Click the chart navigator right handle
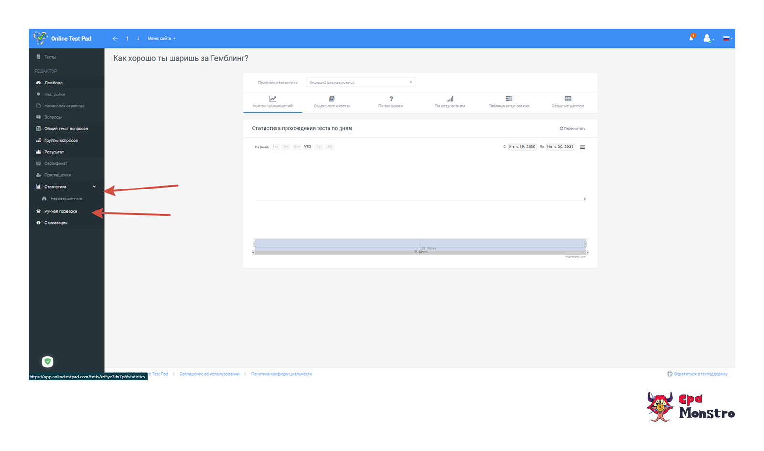The height and width of the screenshot is (451, 764). (x=585, y=244)
